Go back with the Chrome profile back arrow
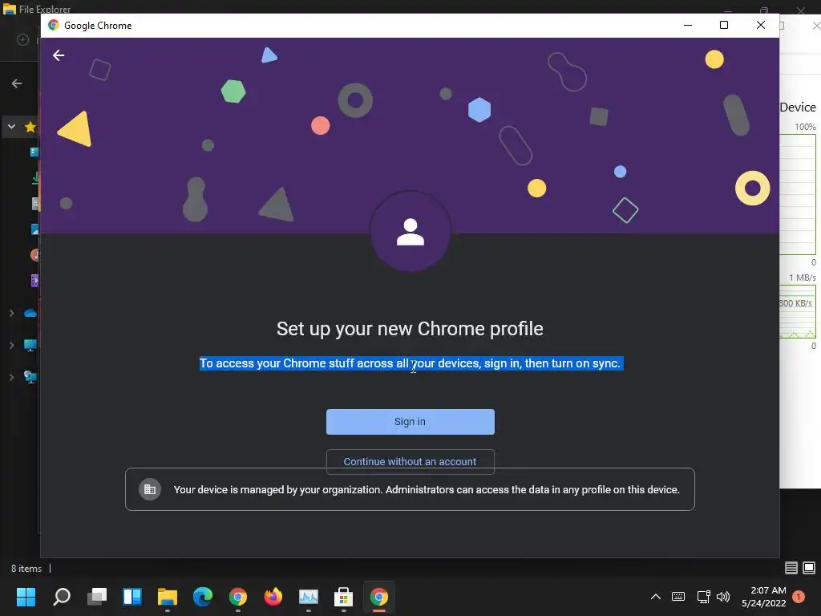Screen dimensions: 821x616 (x=59, y=55)
